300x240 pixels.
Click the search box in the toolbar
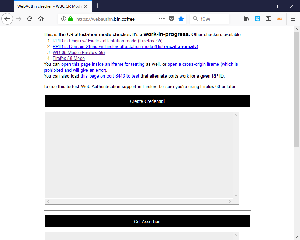pyautogui.click(x=210, y=19)
